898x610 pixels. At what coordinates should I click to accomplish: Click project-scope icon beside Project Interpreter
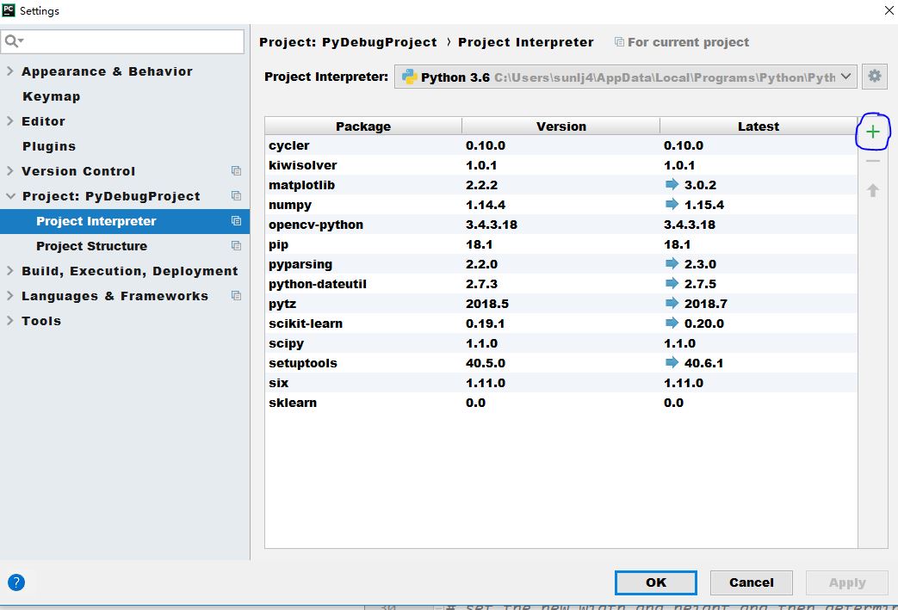236,221
